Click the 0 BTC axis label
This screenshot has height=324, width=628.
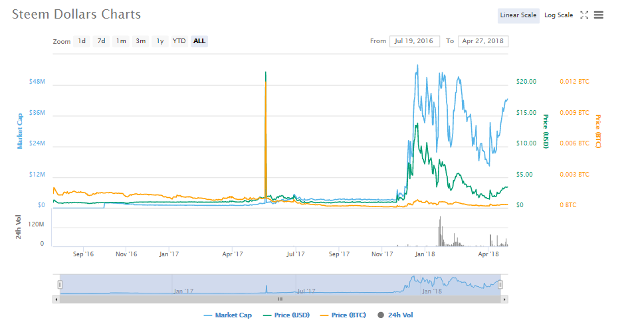[568, 205]
